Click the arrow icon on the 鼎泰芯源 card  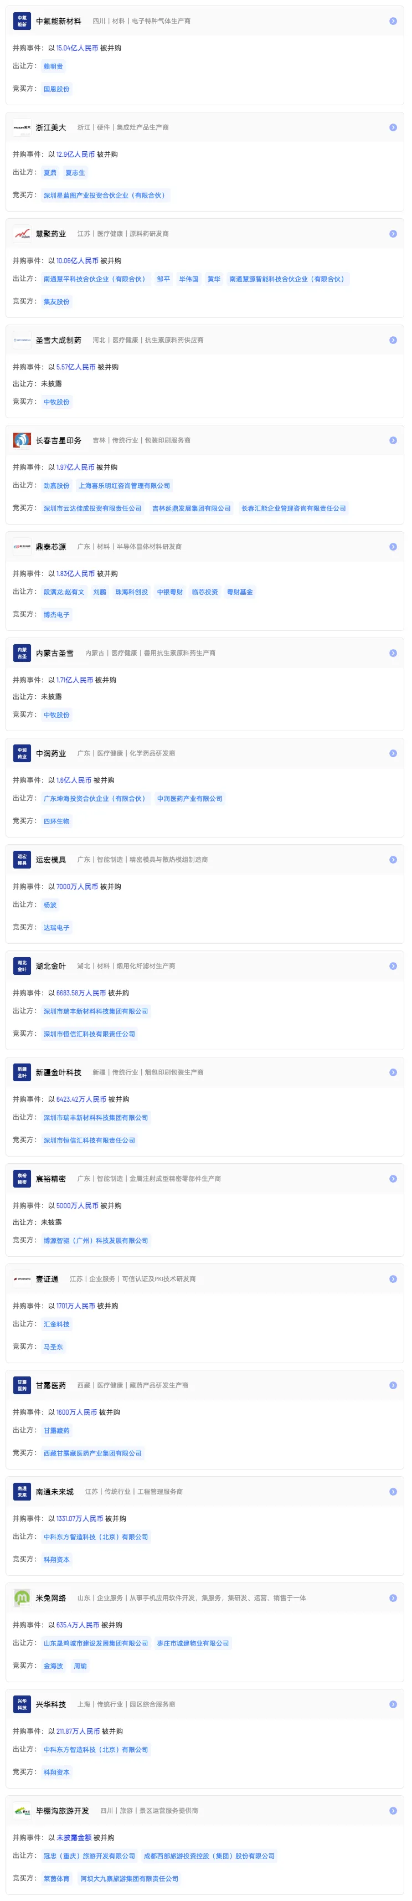pos(393,547)
